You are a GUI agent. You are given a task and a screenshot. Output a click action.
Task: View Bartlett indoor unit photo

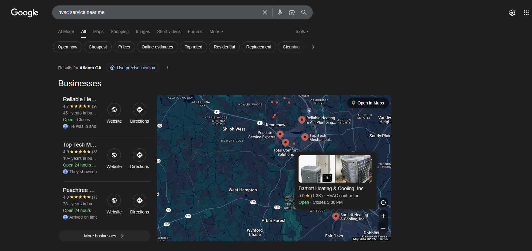317,169
